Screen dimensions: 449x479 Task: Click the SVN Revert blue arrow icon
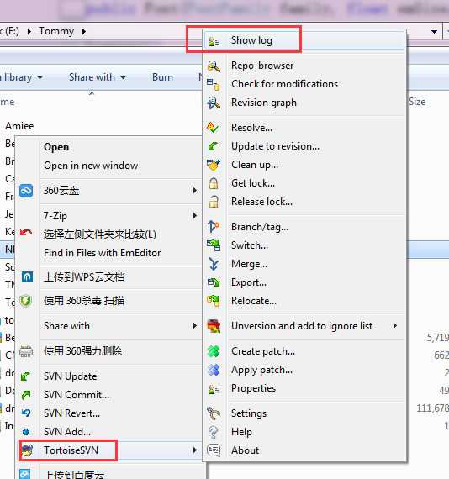pyautogui.click(x=26, y=413)
